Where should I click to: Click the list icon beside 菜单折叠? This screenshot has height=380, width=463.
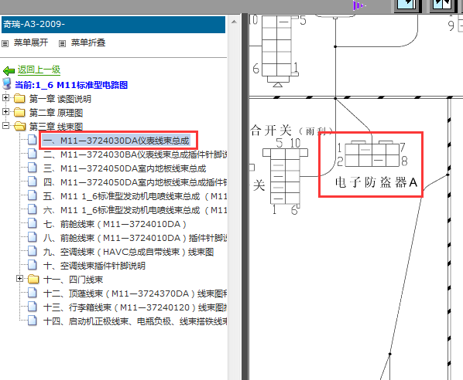(62, 44)
